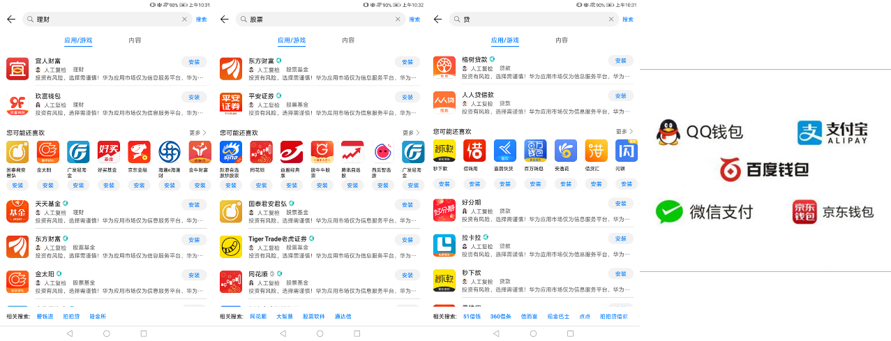
Task: Clear the 贷 search text
Action: [612, 20]
